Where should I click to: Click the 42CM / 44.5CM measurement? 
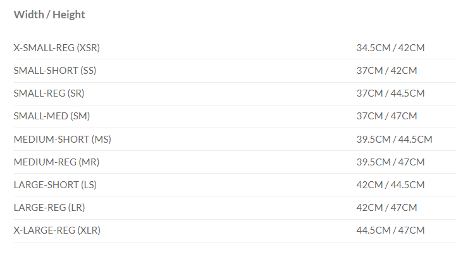[390, 184]
